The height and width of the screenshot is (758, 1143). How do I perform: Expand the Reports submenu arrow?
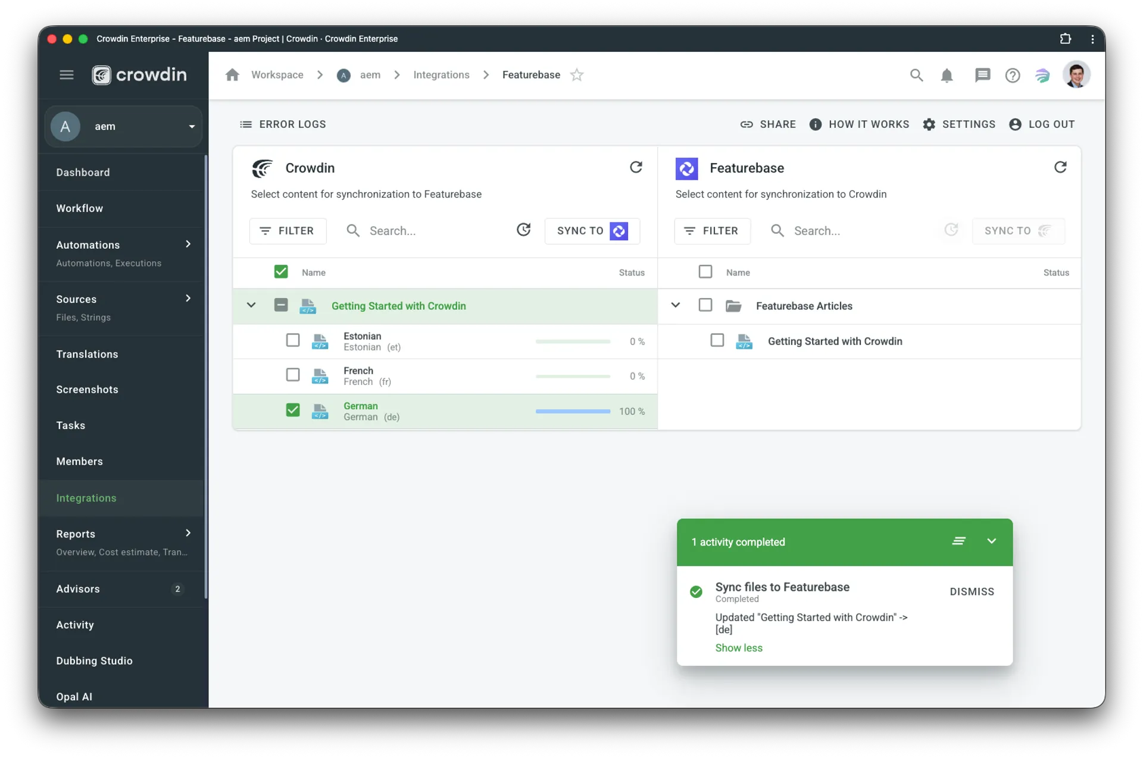point(188,534)
